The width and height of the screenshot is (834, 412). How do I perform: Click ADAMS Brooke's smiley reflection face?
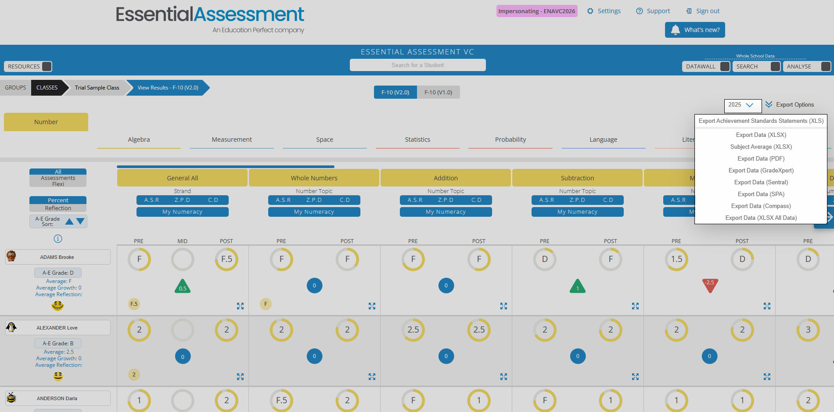coord(58,305)
